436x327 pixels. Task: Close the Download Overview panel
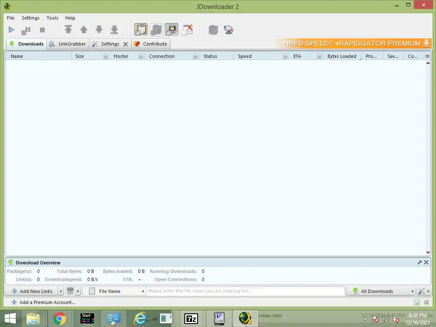coord(426,262)
